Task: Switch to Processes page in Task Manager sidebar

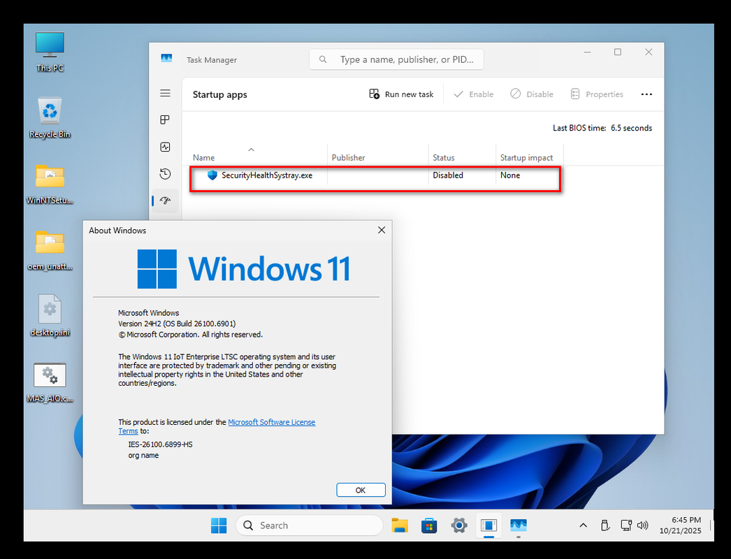Action: 165,119
